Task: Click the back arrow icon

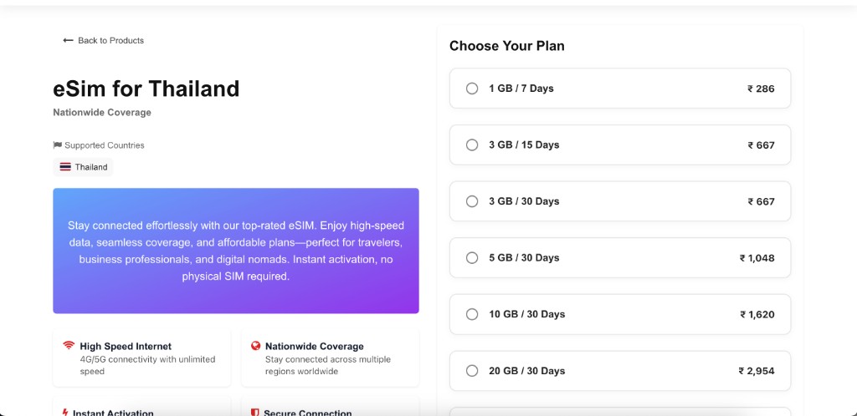Action: [68, 40]
